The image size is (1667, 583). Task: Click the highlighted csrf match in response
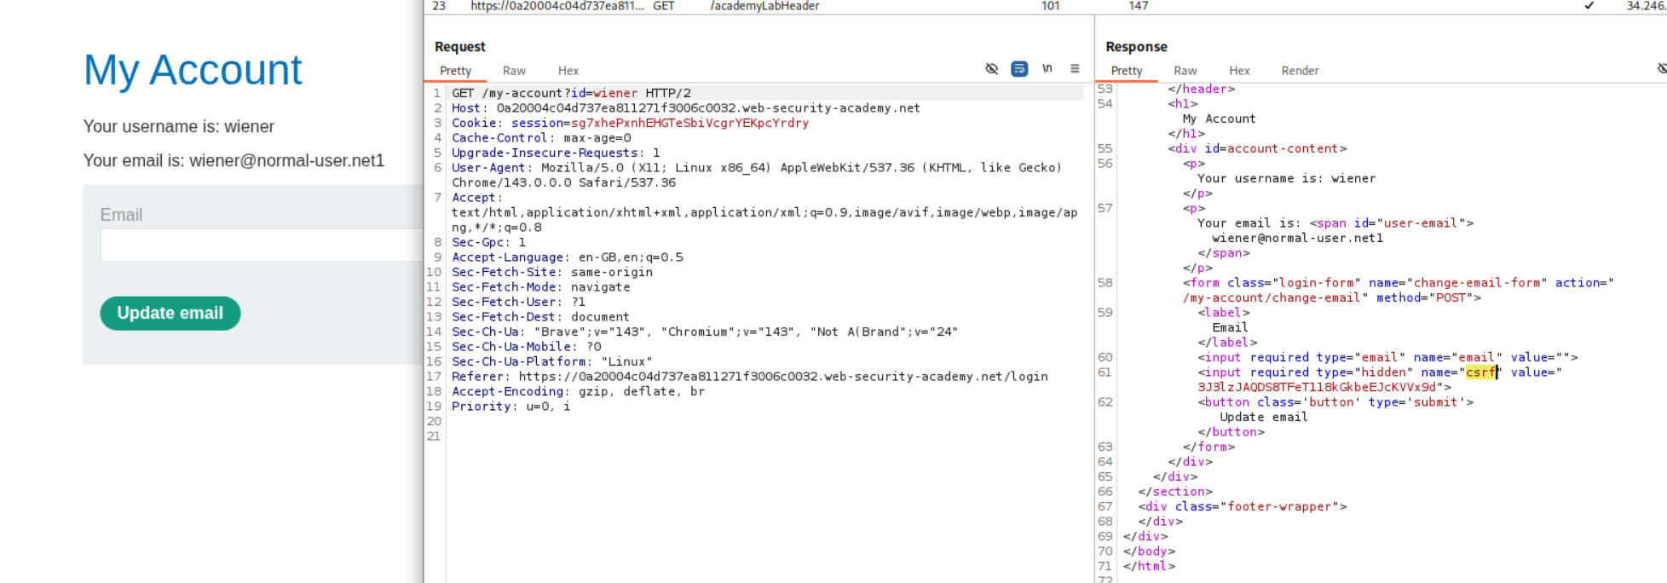(1481, 372)
